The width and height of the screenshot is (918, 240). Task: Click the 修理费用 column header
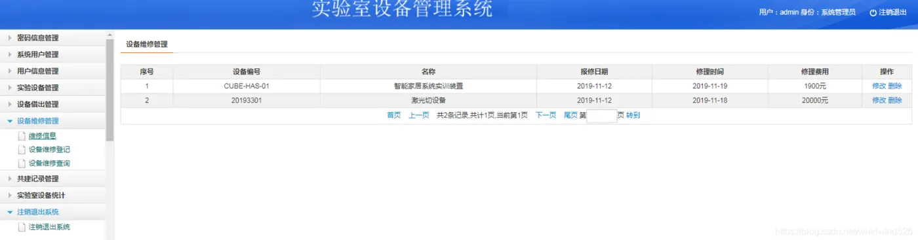pos(815,72)
